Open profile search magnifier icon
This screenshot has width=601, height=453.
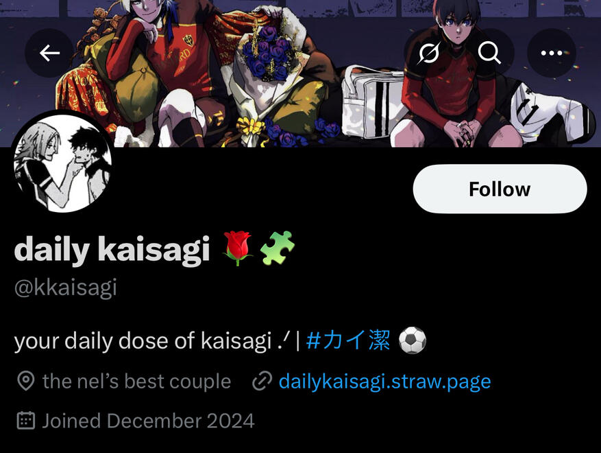click(489, 53)
